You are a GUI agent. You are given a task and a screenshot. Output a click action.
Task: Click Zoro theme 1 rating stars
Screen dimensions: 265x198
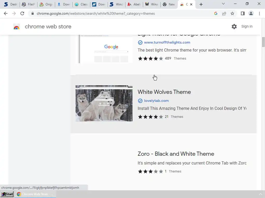[150, 171]
